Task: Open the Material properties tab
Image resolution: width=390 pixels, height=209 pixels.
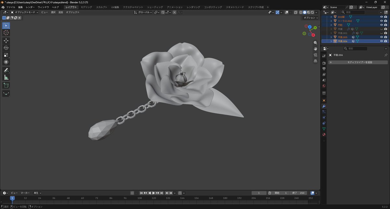Action: point(324,134)
